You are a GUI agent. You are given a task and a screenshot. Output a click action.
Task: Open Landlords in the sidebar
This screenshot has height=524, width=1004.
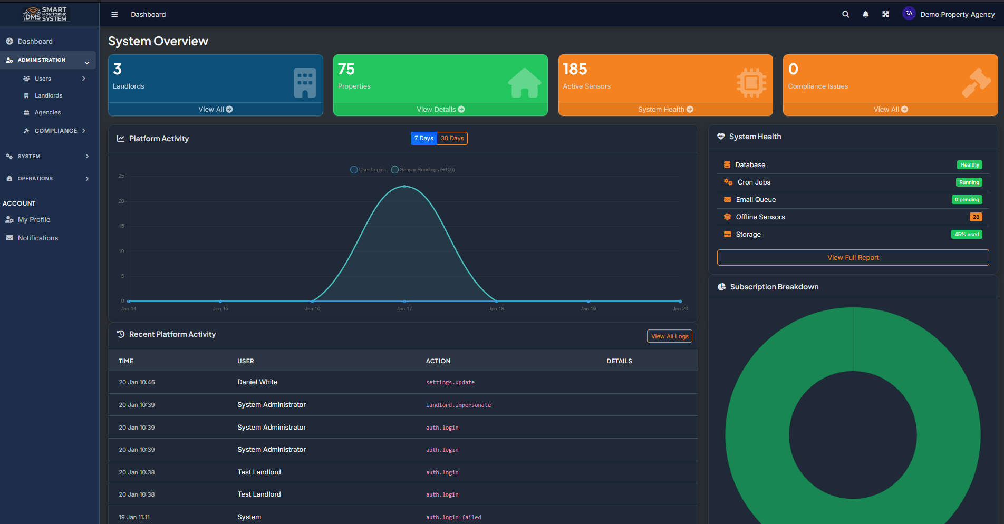(48, 95)
